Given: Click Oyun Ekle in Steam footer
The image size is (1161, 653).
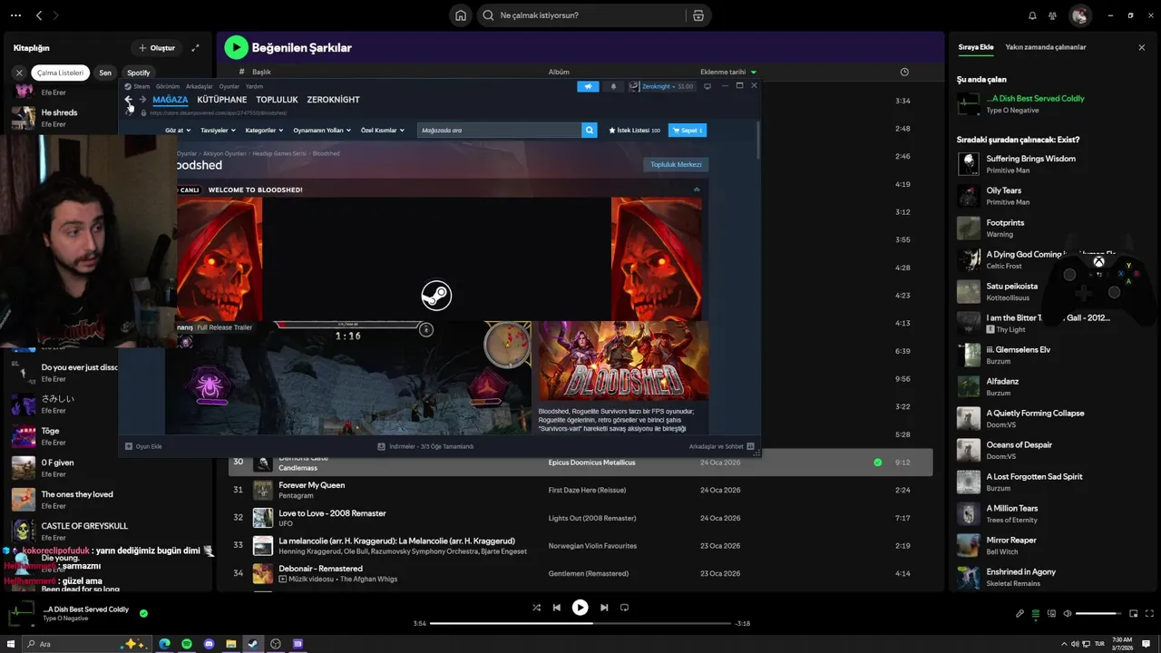Looking at the screenshot, I should click(143, 446).
